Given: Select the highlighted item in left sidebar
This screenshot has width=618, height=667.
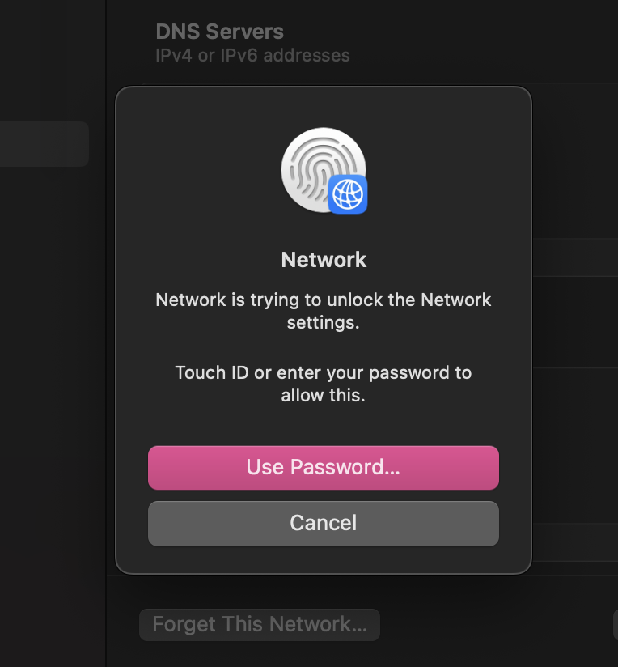Looking at the screenshot, I should tap(44, 144).
